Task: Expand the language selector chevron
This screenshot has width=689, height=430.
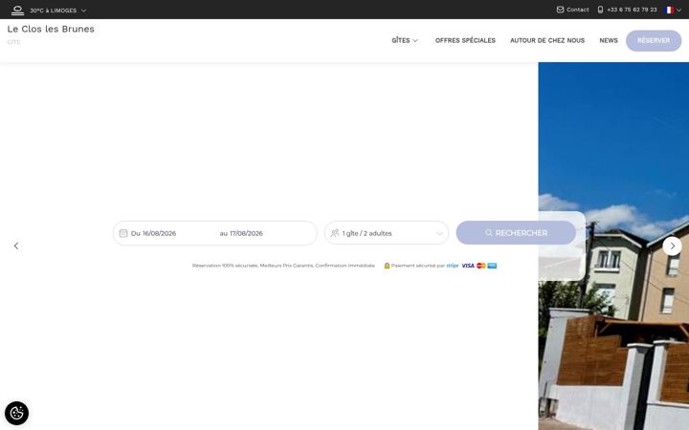Action: pyautogui.click(x=678, y=11)
